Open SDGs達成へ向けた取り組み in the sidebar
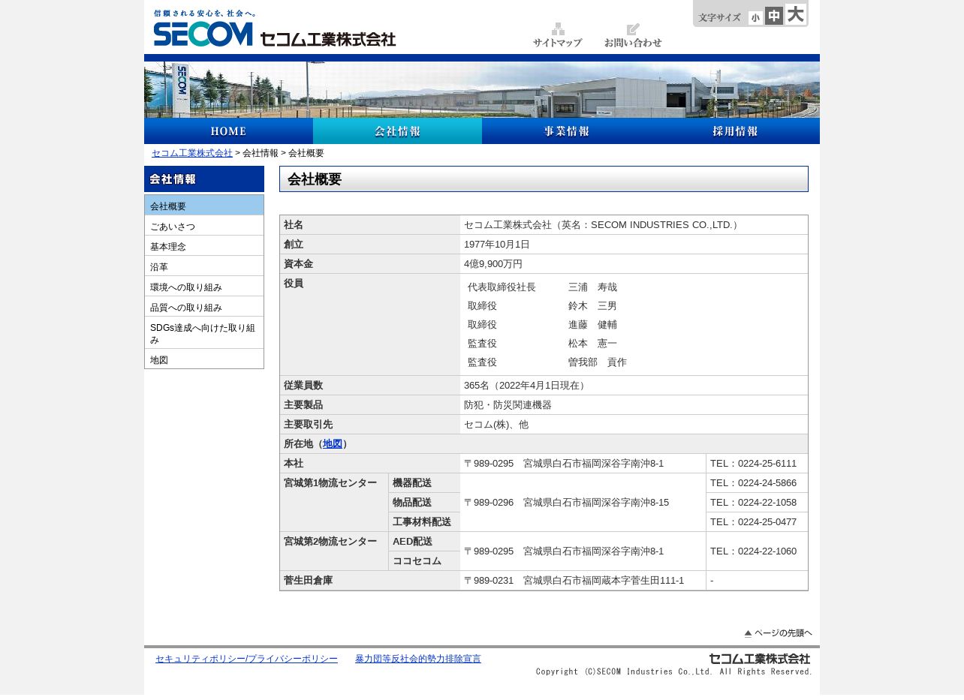The width and height of the screenshot is (964, 700). 204,333
